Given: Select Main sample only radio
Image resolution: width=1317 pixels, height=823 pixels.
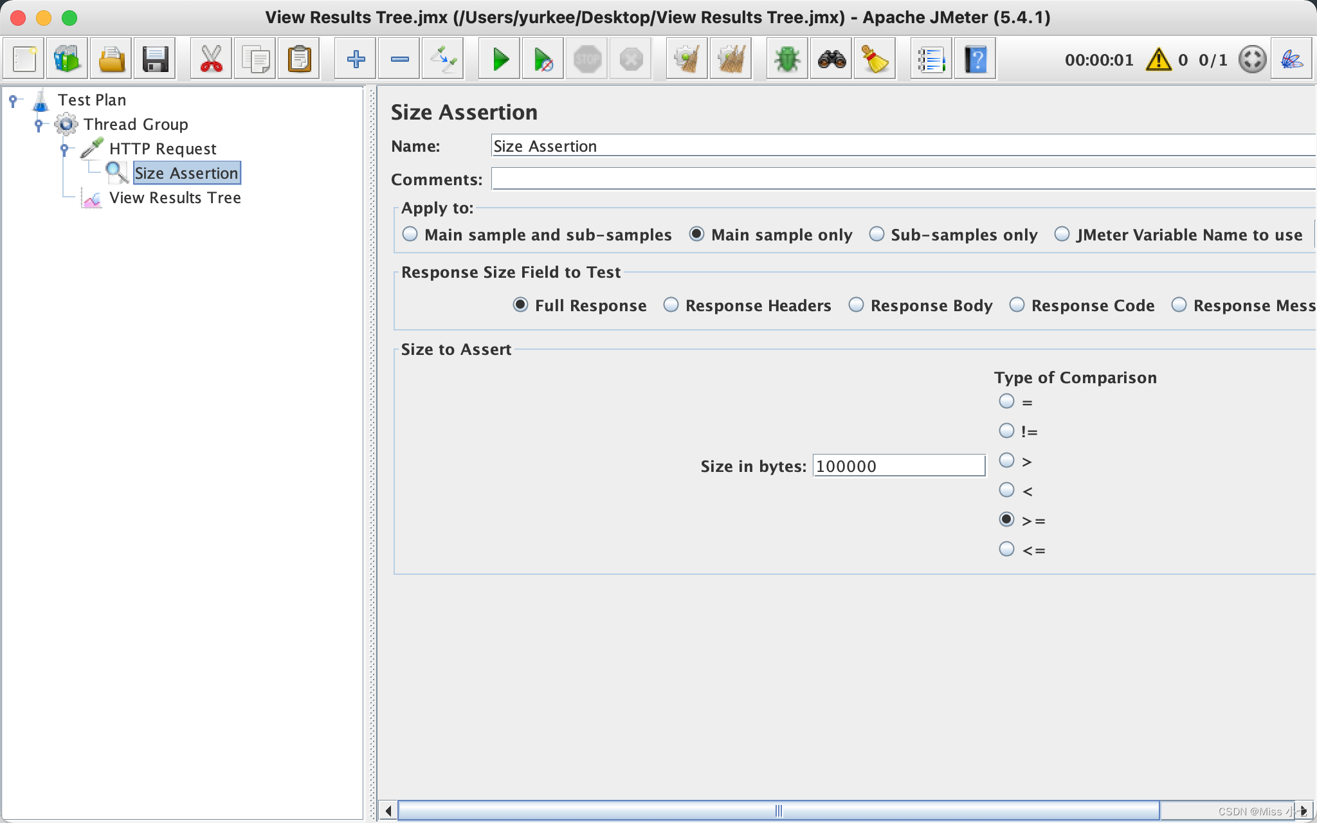Looking at the screenshot, I should (x=696, y=234).
